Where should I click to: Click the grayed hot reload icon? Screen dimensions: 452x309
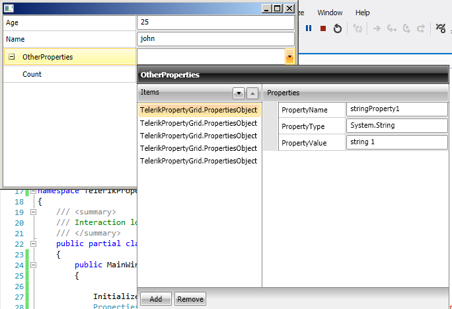358,28
